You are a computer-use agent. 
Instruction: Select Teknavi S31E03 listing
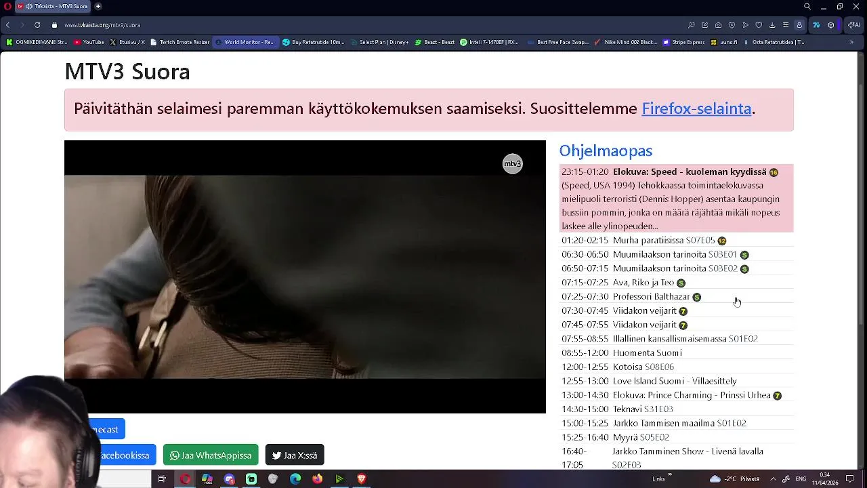[677, 409]
